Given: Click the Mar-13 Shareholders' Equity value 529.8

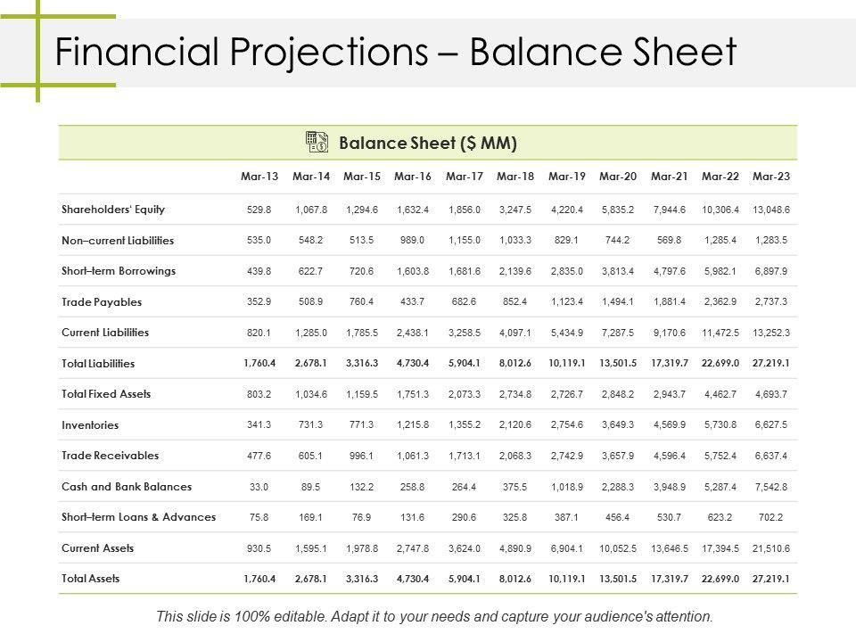Looking at the screenshot, I should (259, 210).
